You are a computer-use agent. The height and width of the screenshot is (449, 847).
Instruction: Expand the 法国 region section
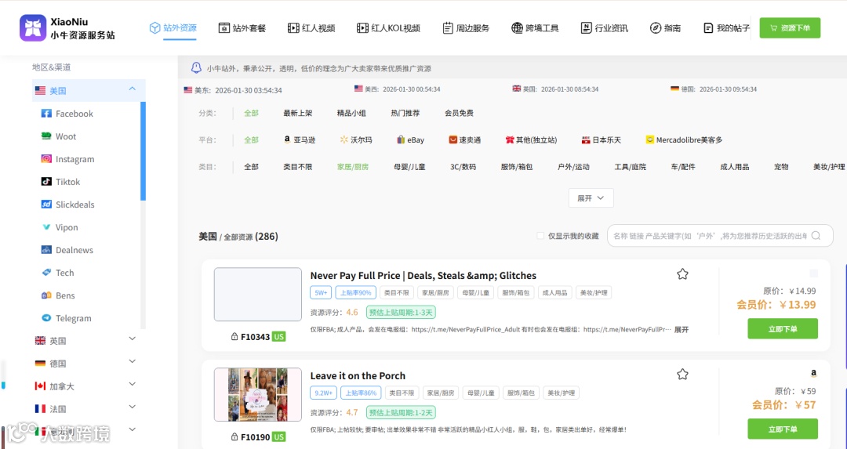point(133,407)
